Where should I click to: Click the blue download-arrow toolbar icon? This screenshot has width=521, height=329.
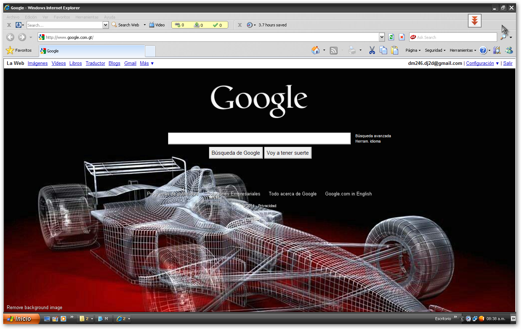19,25
